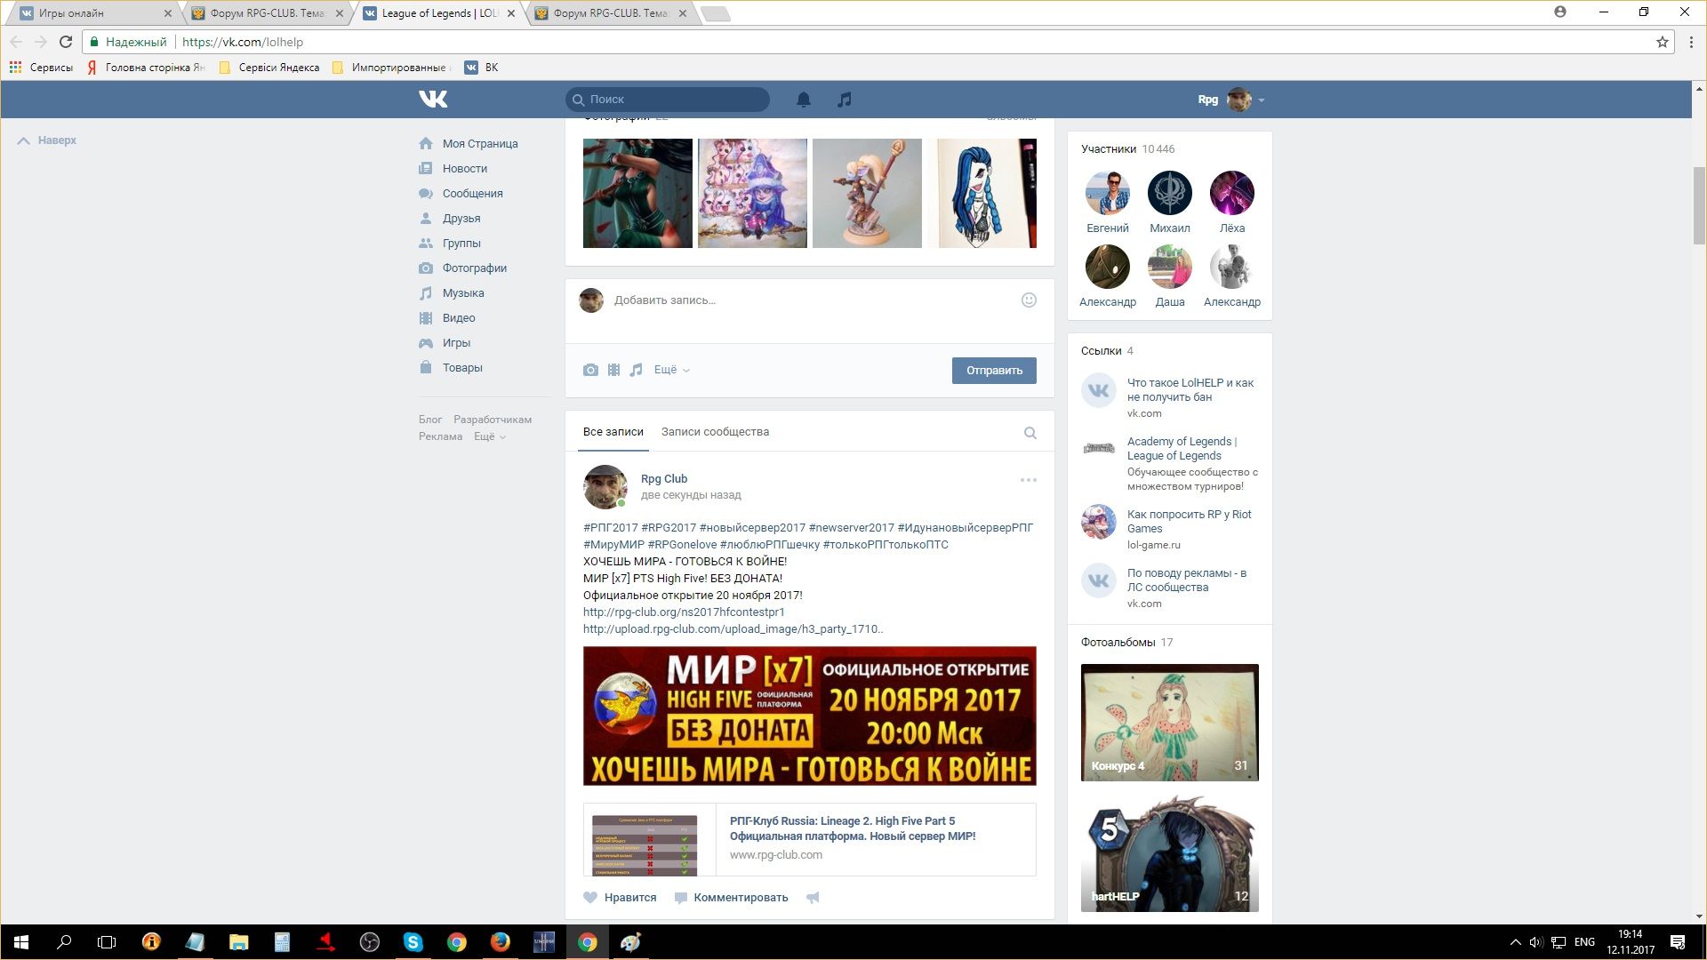Click the page's vertical scrollbar thumb

(1699, 204)
